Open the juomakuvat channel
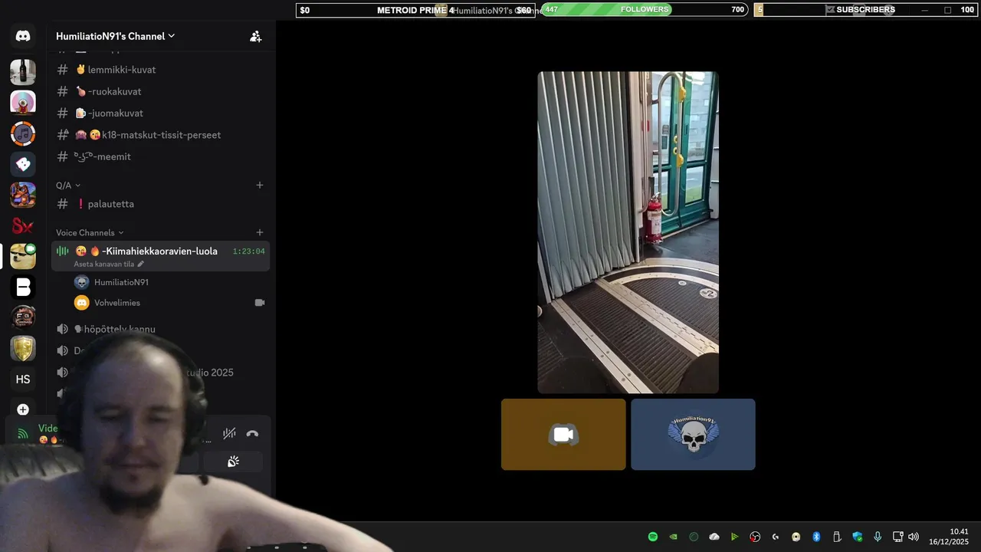981x552 pixels. (160, 113)
